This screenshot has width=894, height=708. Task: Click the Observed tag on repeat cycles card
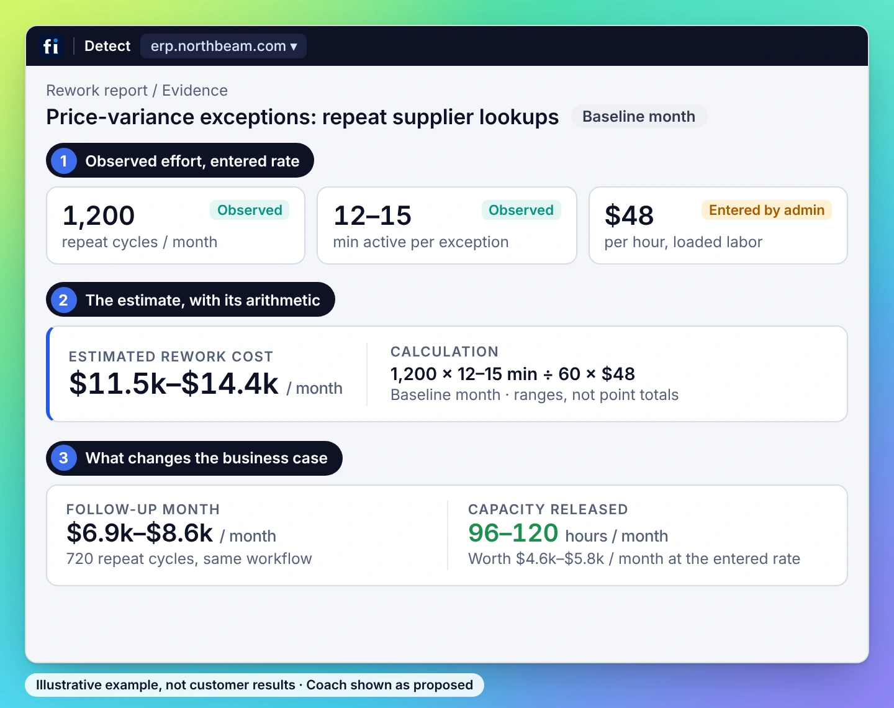click(250, 210)
